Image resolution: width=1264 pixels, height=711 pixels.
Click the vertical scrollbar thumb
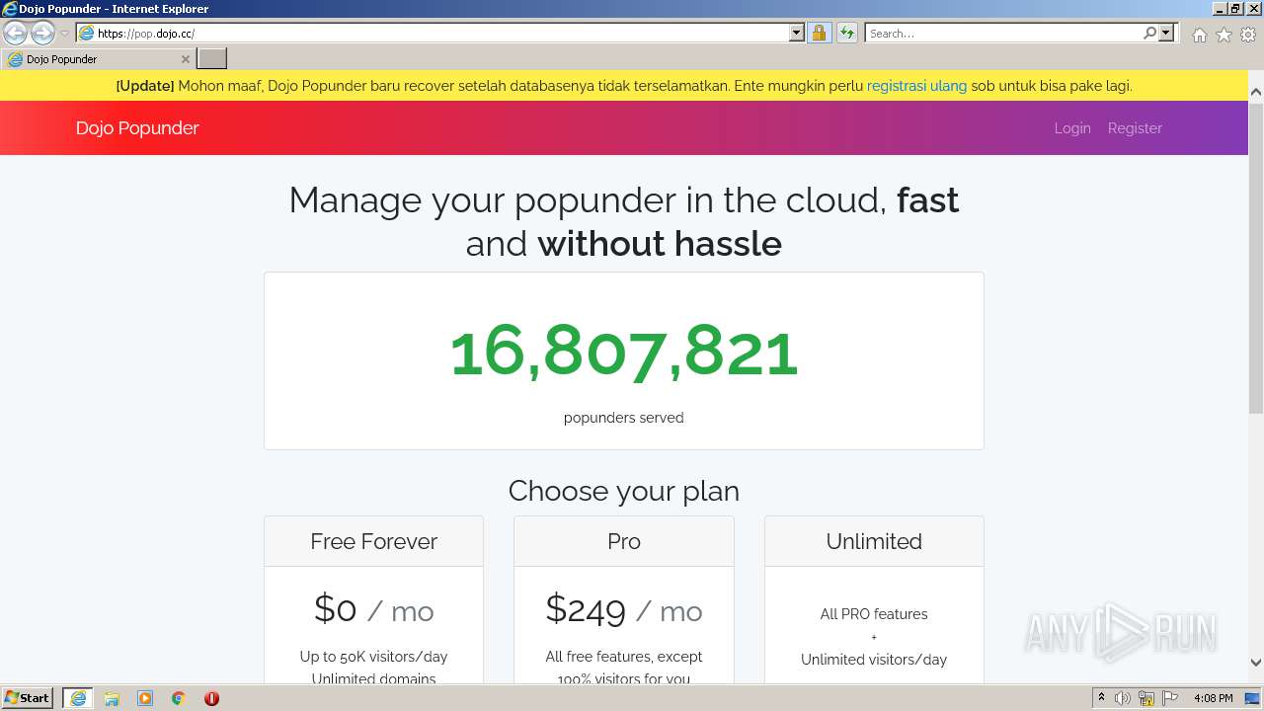pos(1256,257)
